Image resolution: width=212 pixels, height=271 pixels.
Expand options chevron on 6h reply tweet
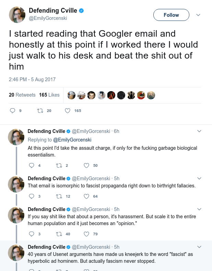(199, 131)
